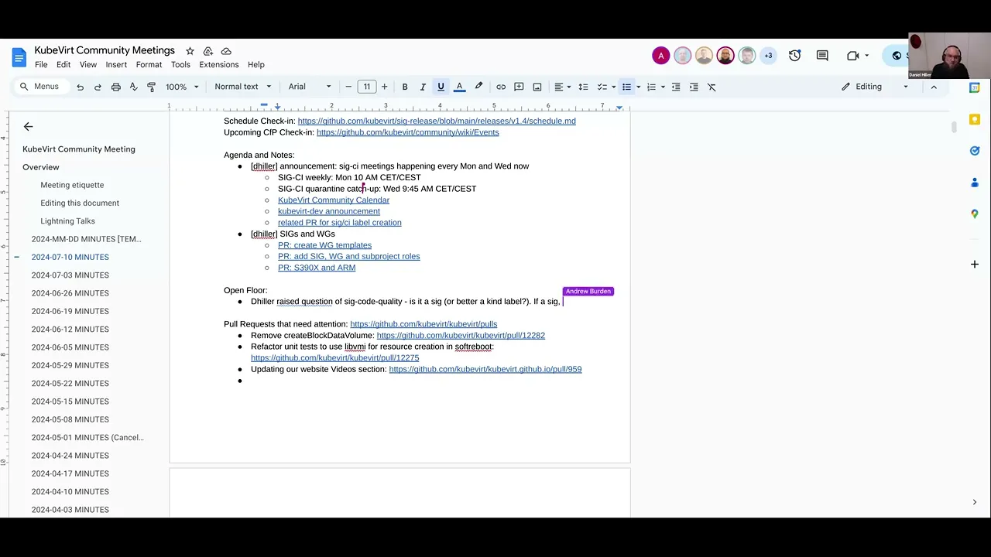This screenshot has height=557, width=991.
Task: Show the +3 additional collaborators
Action: 768,56
